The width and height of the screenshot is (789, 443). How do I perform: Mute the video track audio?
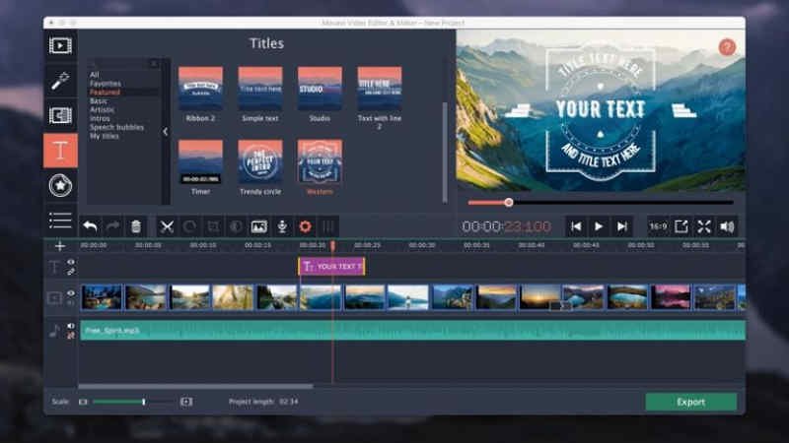click(71, 303)
